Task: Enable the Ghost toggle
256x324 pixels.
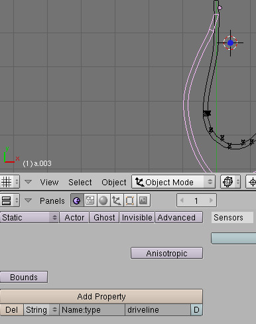Action: tap(104, 218)
